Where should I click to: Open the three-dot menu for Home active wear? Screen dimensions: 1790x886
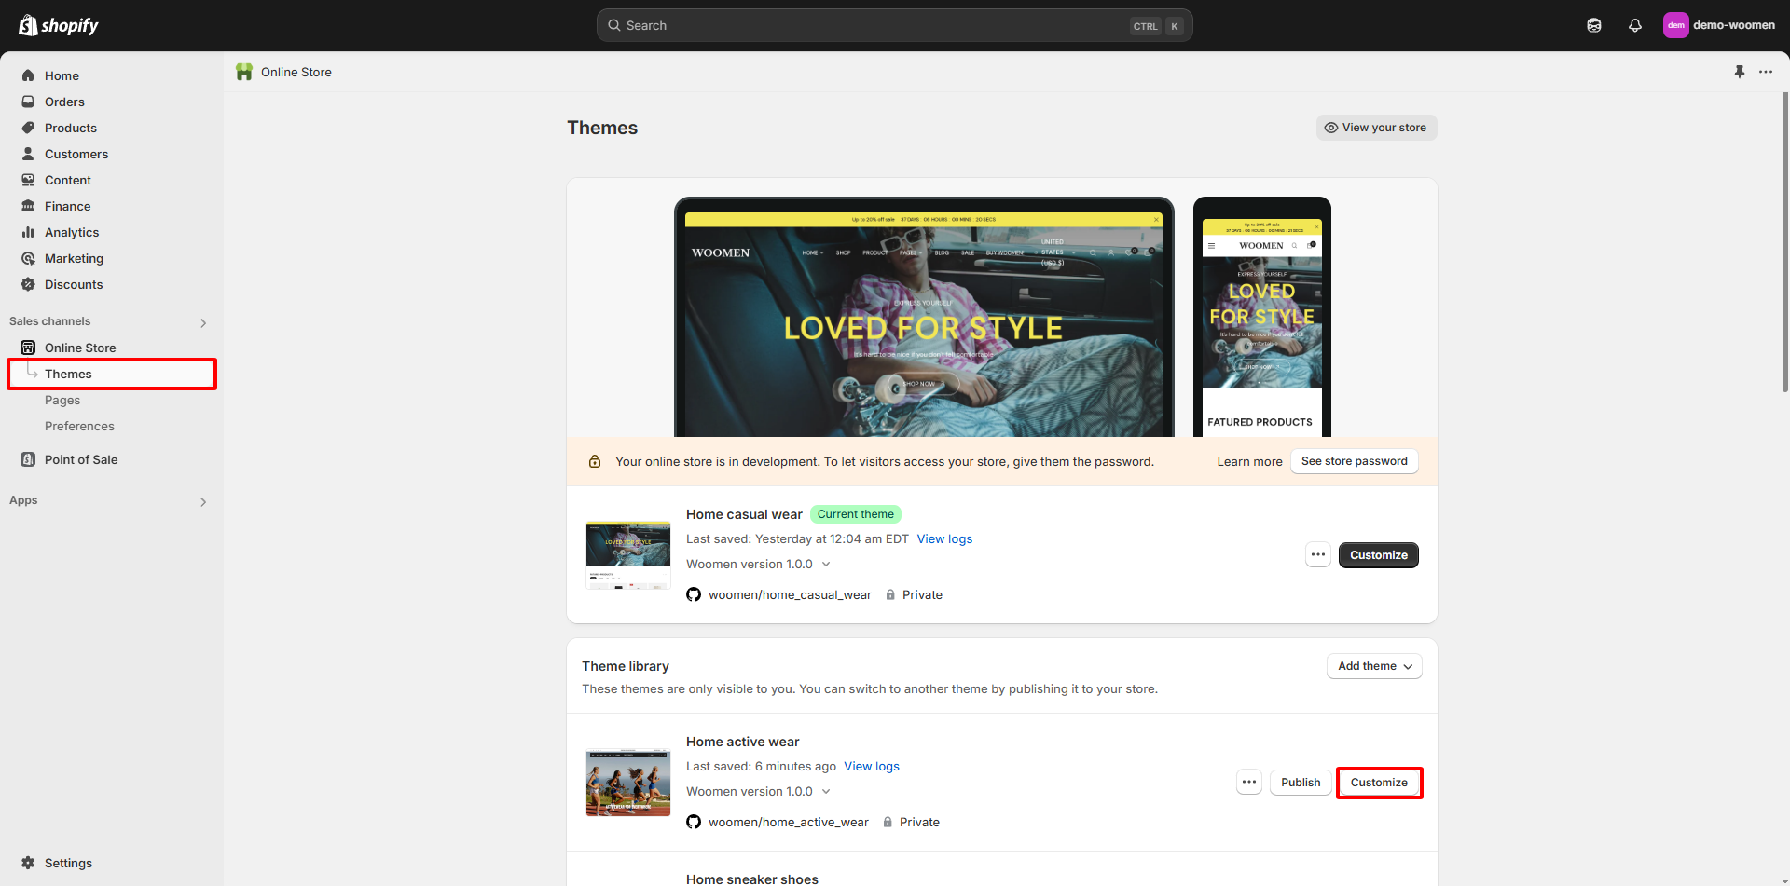1248,783
